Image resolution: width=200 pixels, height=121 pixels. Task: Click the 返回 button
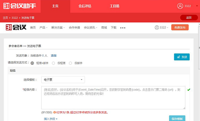[189, 18]
